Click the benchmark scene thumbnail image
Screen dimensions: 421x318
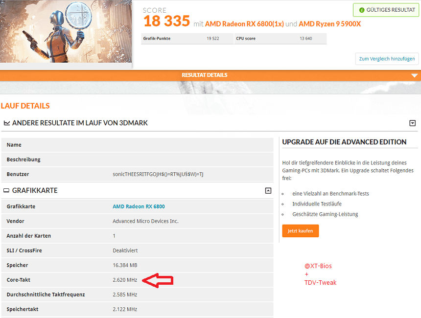66,31
